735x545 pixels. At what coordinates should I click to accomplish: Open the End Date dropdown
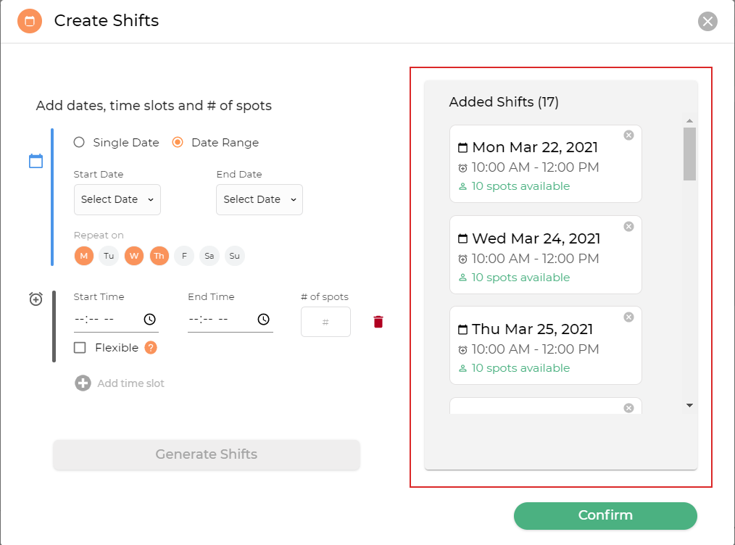coord(259,200)
